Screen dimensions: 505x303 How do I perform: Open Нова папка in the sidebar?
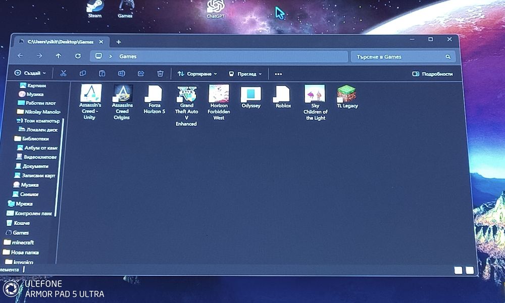pyautogui.click(x=21, y=252)
